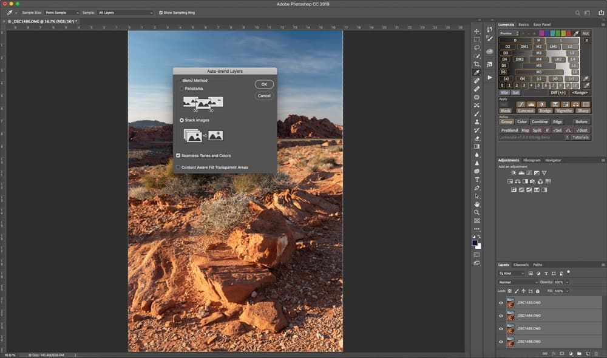
Task: Open the Create new layer icon in Layers panel
Action: click(588, 354)
